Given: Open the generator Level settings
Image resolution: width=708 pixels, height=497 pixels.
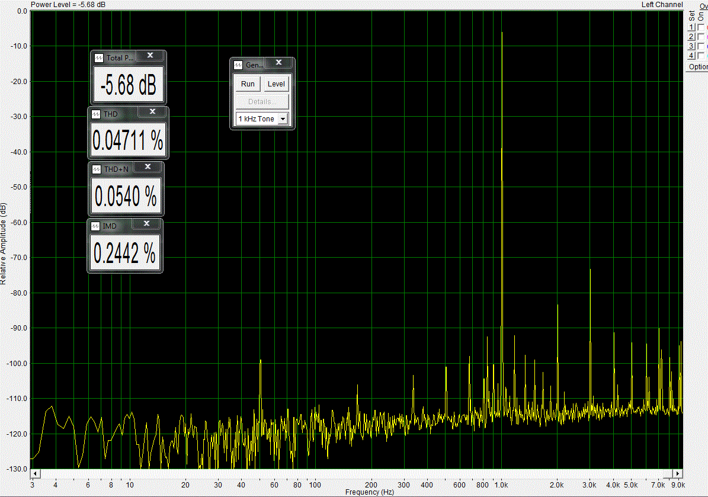Looking at the screenshot, I should (x=276, y=84).
